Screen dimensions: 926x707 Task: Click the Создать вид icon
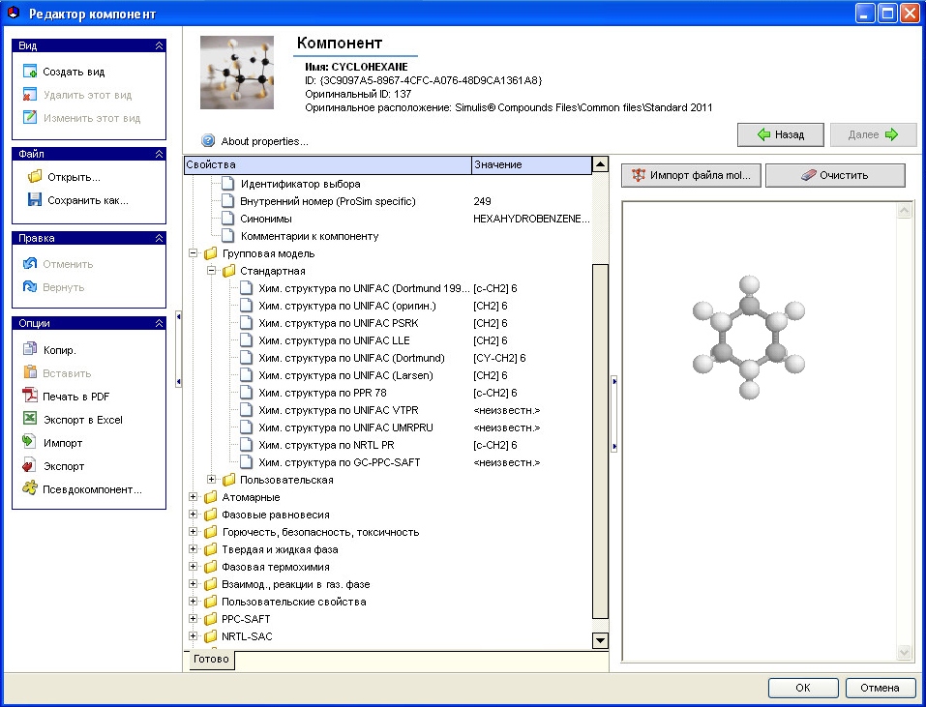tap(30, 72)
